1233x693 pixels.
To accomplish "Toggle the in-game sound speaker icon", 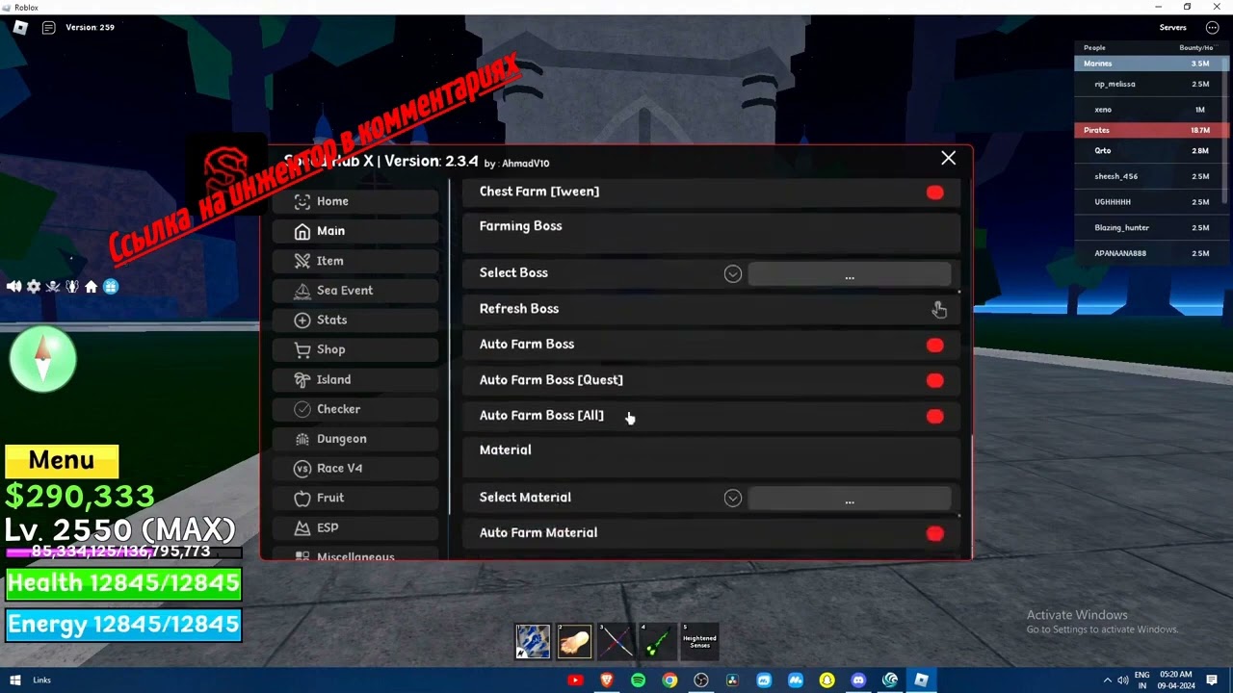I will coord(13,287).
